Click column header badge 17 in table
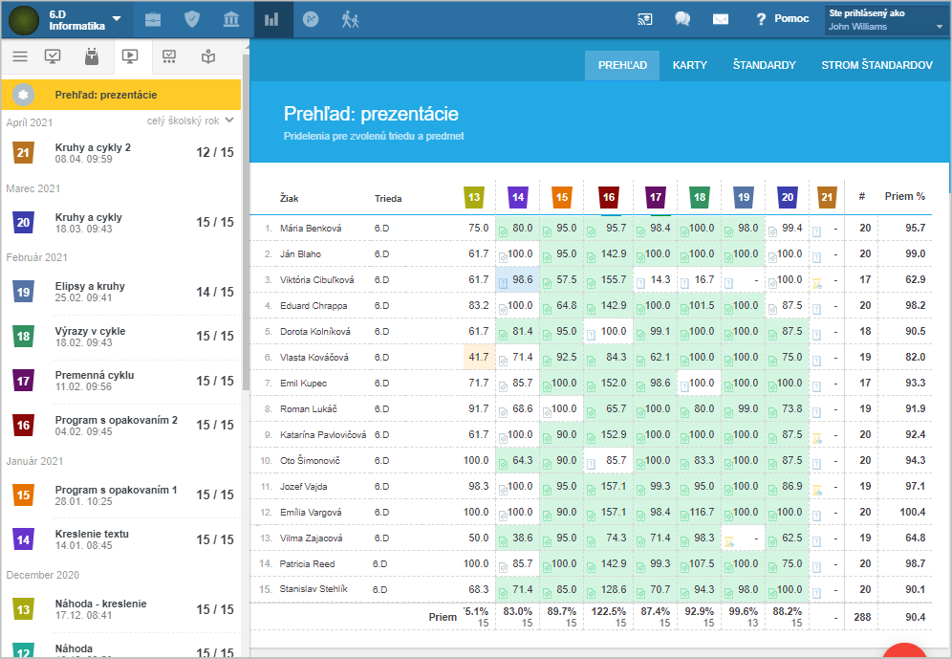Screen dimensions: 952x659 coord(656,197)
